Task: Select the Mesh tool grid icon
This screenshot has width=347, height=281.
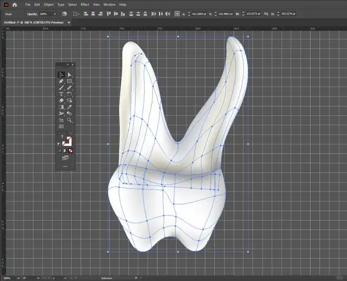Action: tap(61, 126)
